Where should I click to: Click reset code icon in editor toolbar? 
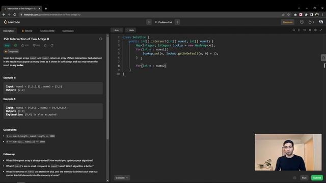point(305,30)
